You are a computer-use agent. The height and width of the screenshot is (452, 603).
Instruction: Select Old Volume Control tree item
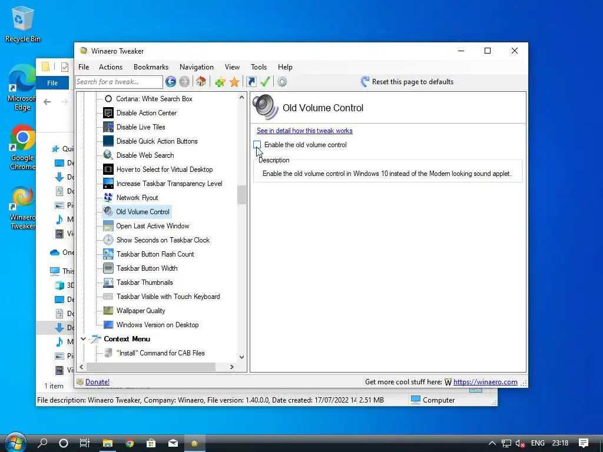point(143,212)
